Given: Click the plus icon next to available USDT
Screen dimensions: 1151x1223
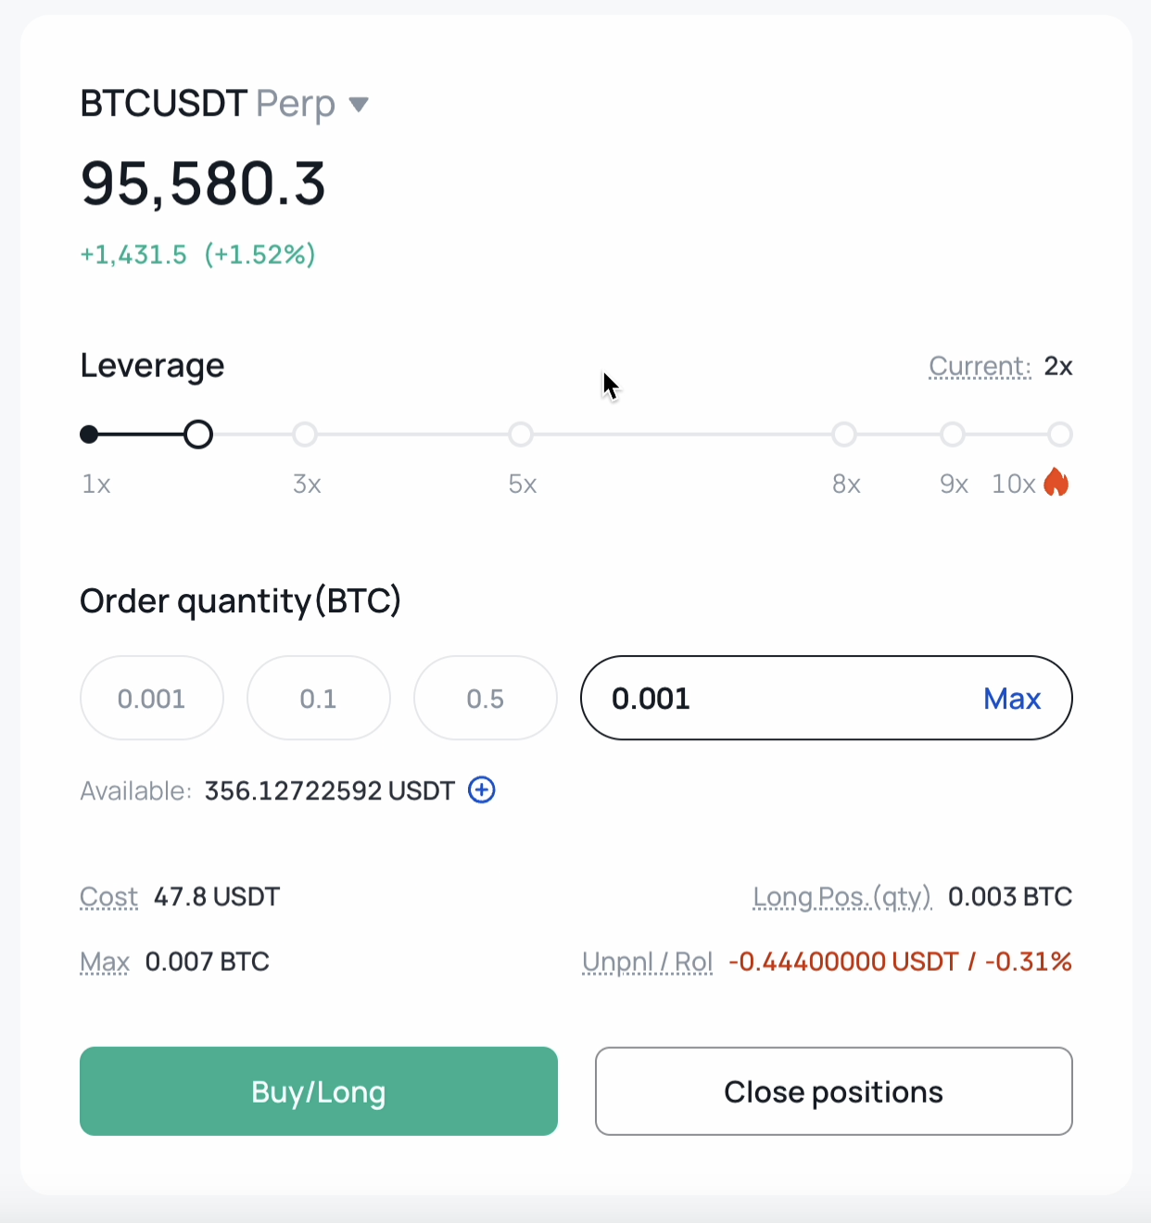Looking at the screenshot, I should [x=482, y=790].
